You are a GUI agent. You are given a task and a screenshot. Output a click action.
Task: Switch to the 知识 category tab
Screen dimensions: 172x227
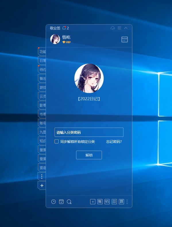coord(42,141)
